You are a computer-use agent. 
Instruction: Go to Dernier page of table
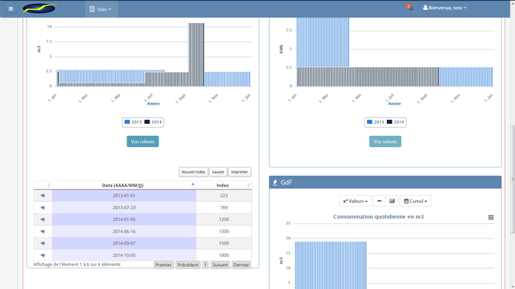click(x=241, y=265)
